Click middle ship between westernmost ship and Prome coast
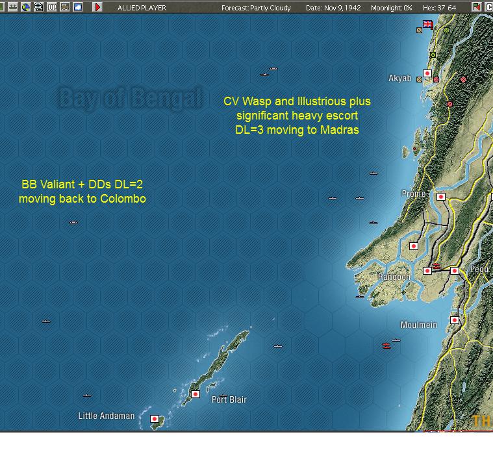 359,198
